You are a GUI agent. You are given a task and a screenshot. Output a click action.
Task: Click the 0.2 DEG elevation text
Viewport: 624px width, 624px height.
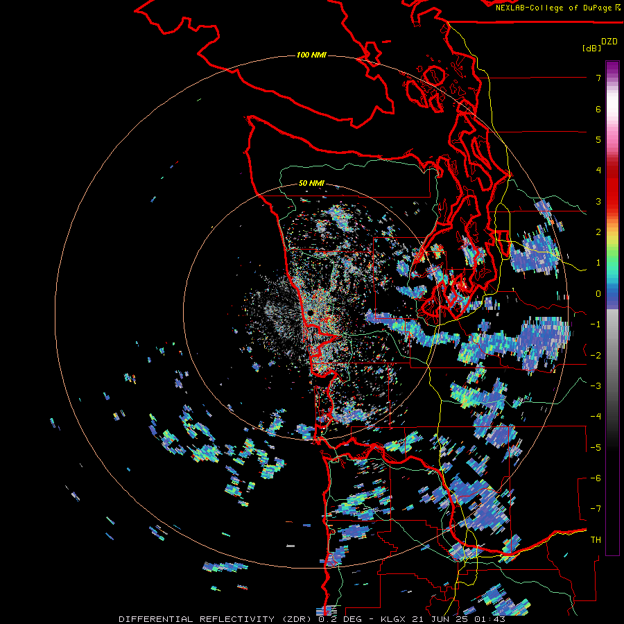tap(340, 619)
